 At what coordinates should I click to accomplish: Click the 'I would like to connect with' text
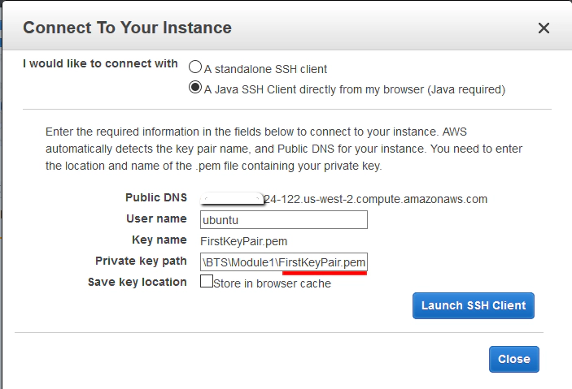click(100, 63)
